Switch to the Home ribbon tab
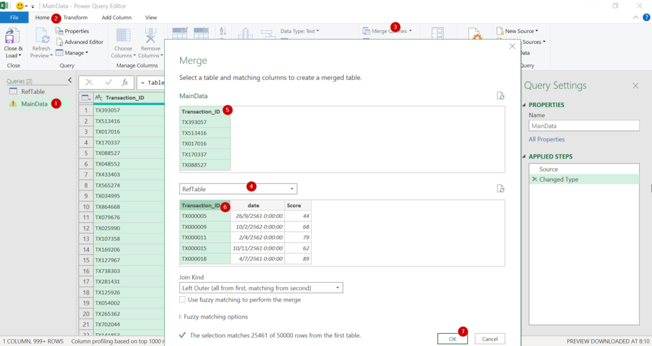Screen dimensions: 652x346 [x=42, y=17]
